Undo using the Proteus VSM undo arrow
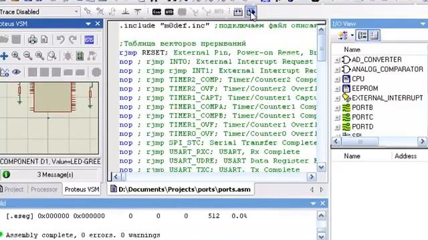 pos(60,40)
